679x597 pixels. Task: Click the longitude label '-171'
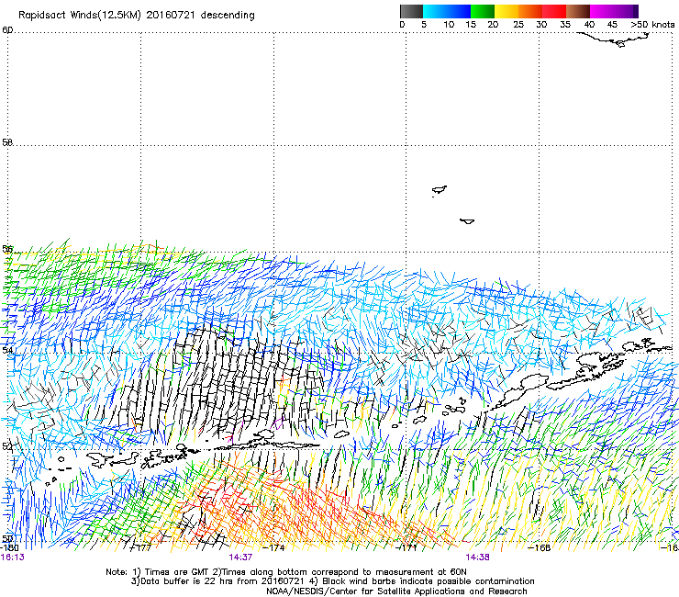[406, 547]
